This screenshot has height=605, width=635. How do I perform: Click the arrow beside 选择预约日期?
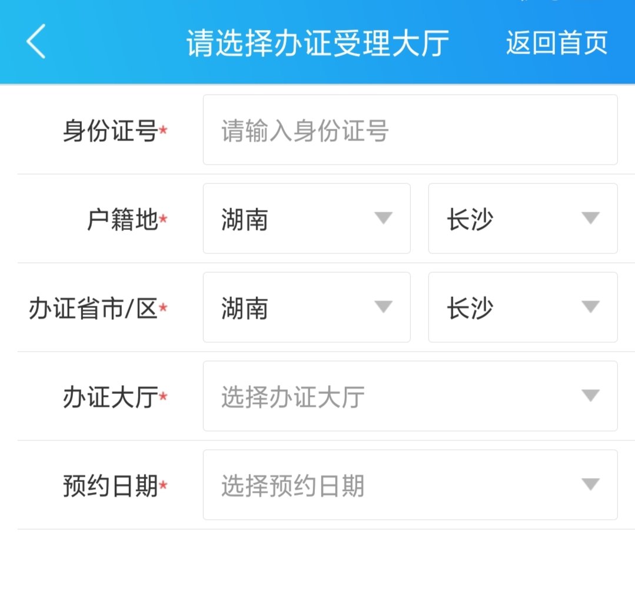pos(590,484)
